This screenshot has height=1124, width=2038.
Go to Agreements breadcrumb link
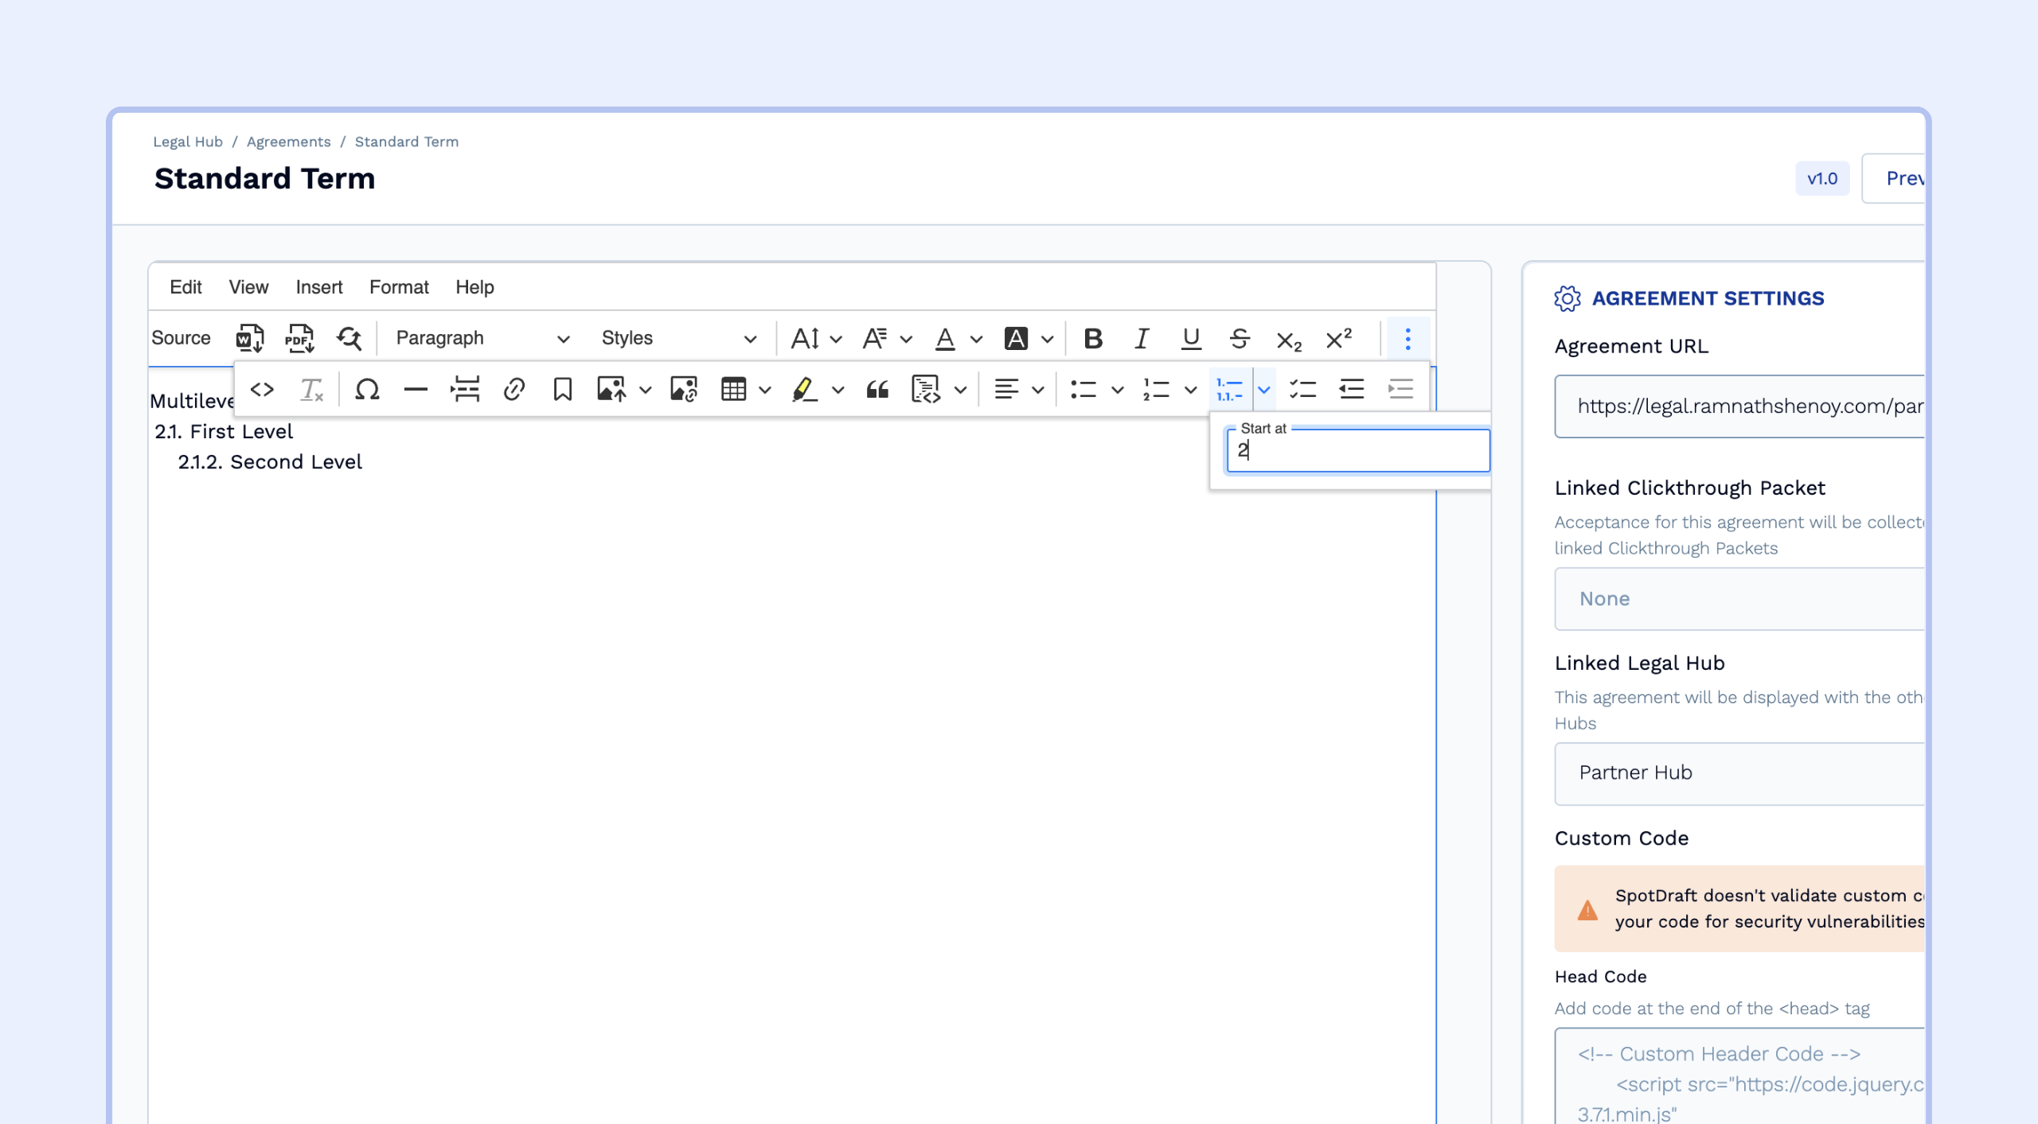coord(288,142)
